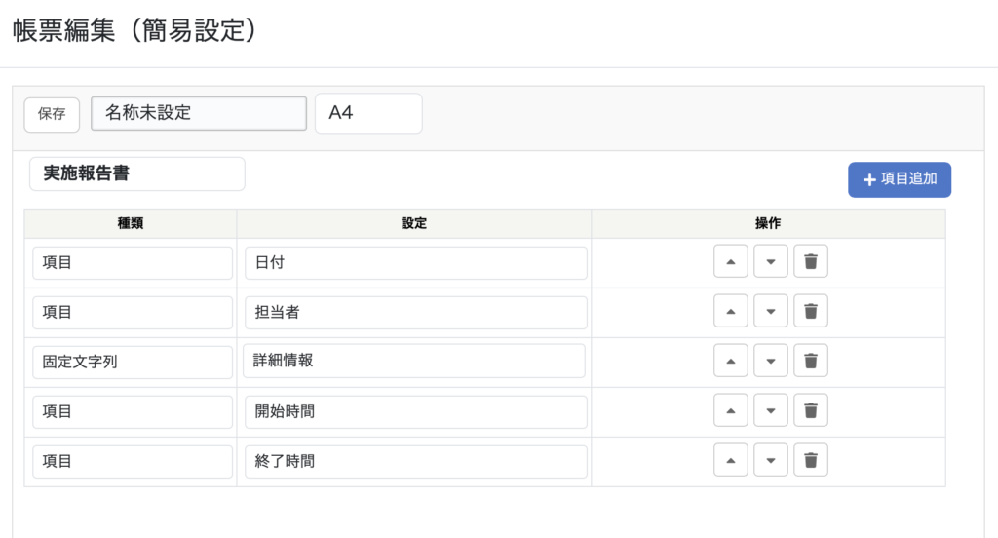Click the 実施報告書 title field
This screenshot has height=538, width=998.
137,174
